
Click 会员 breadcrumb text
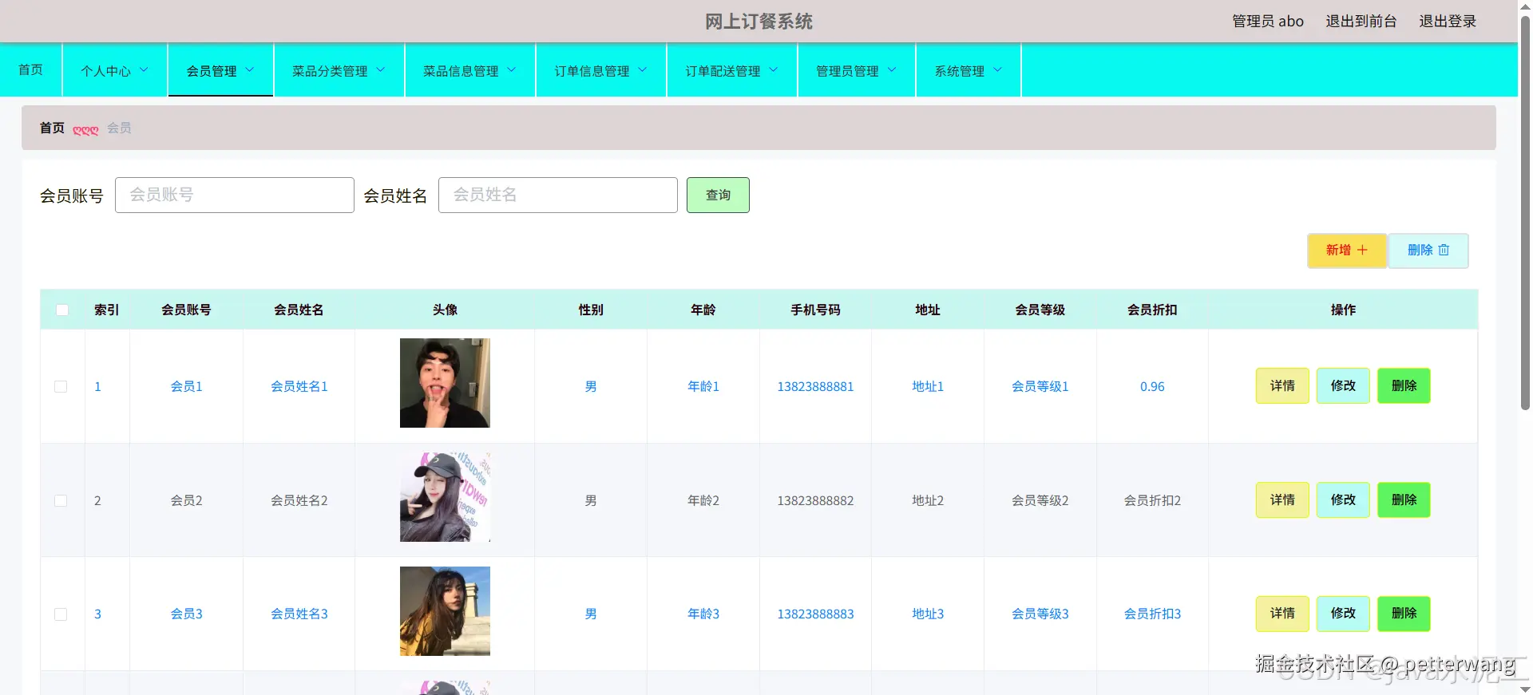coord(119,128)
